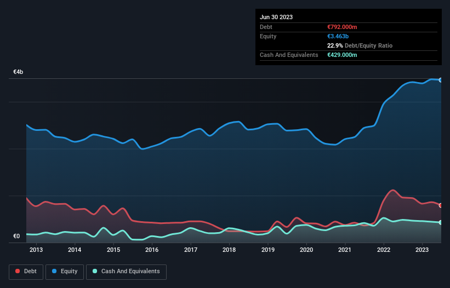Toggle the Cash And Equivalents legend button

point(126,272)
